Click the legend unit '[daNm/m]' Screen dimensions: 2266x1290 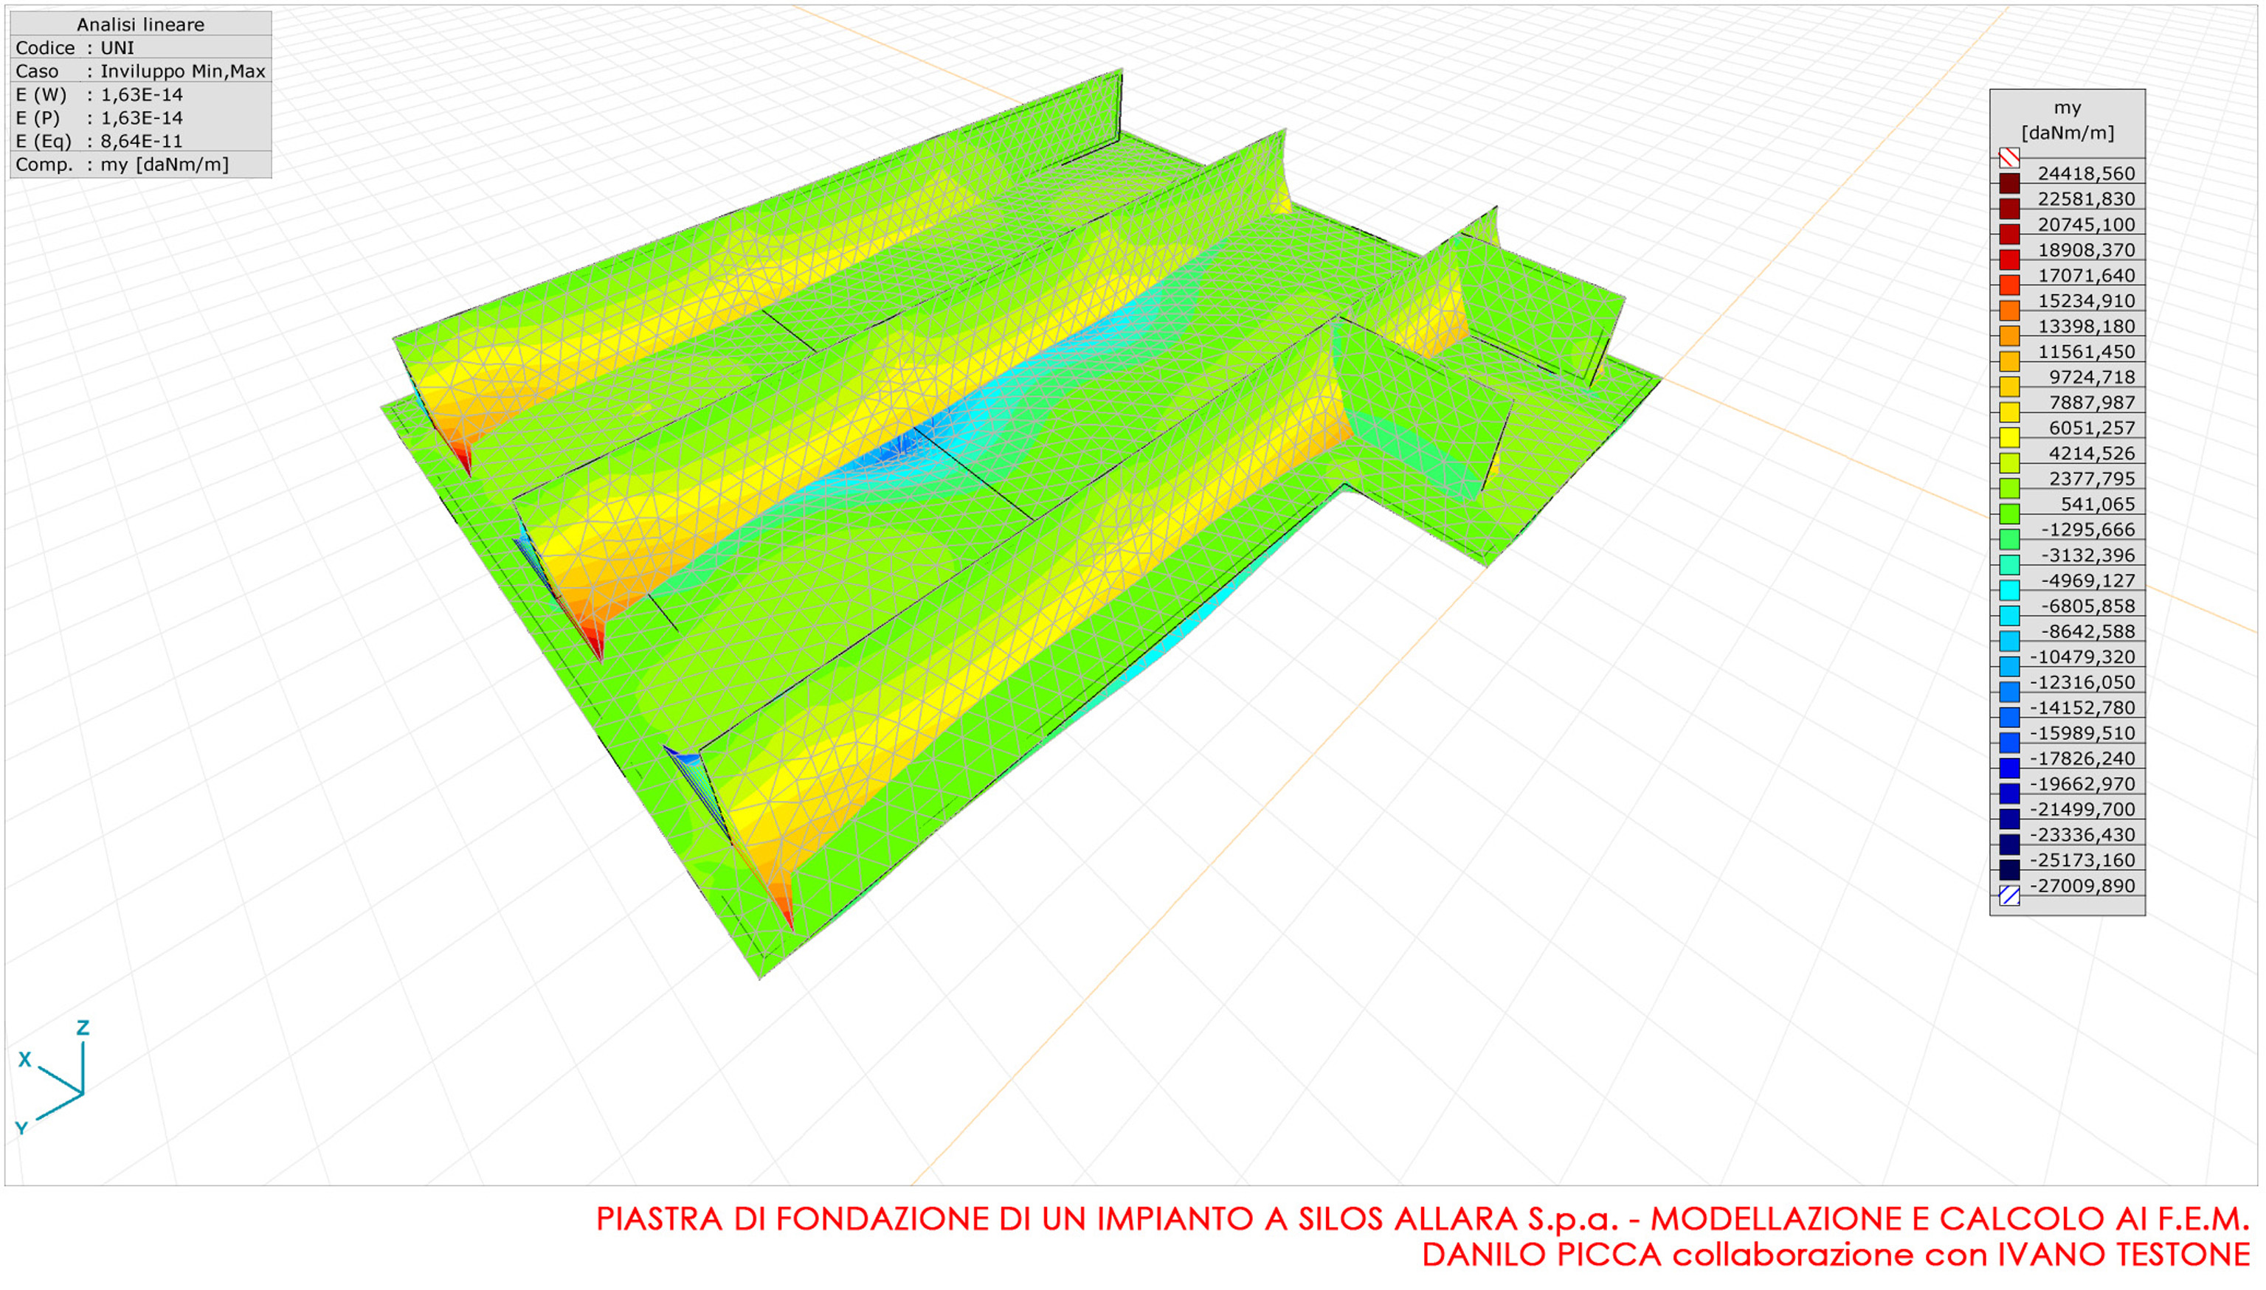(2067, 133)
